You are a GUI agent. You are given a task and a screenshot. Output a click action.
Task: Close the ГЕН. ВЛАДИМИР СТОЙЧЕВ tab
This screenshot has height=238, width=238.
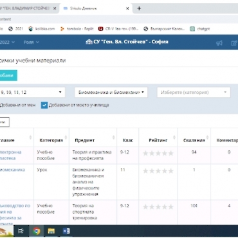pos(55,8)
